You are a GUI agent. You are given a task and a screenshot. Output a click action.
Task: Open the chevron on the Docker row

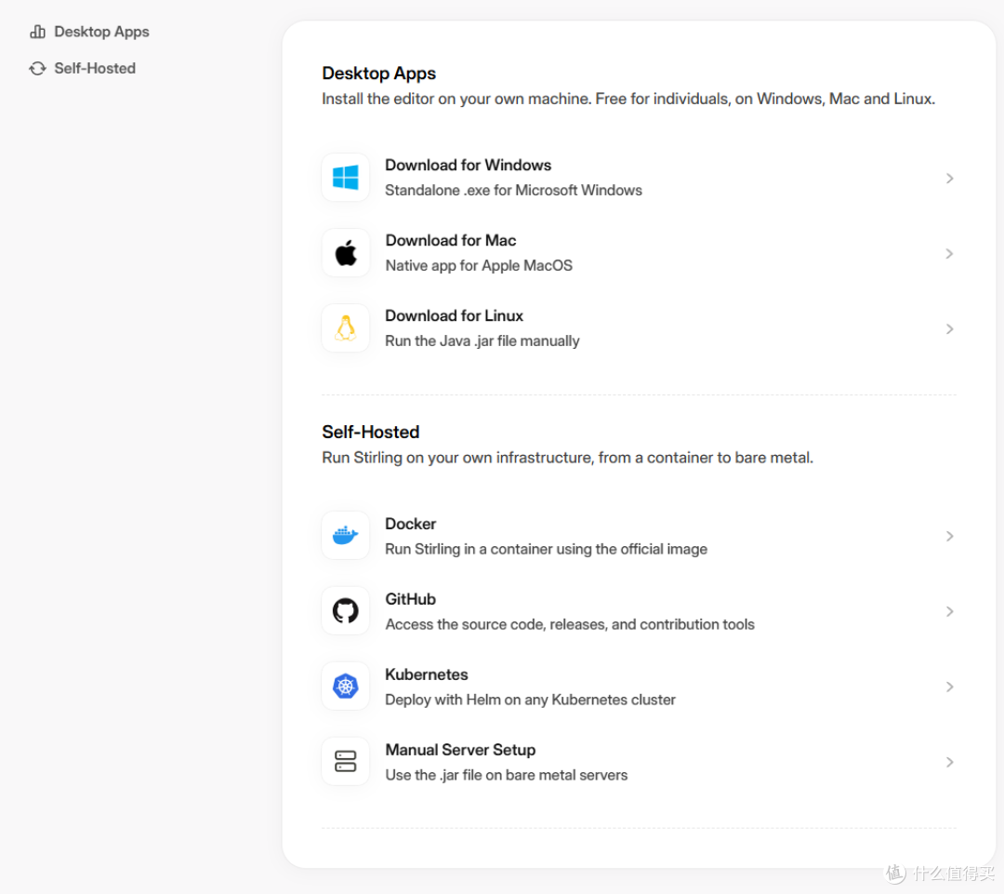(949, 536)
